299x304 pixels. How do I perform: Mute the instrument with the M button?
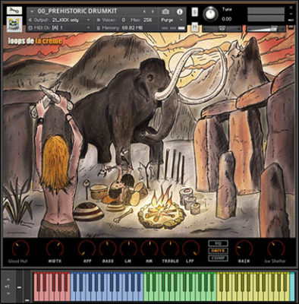[194, 27]
